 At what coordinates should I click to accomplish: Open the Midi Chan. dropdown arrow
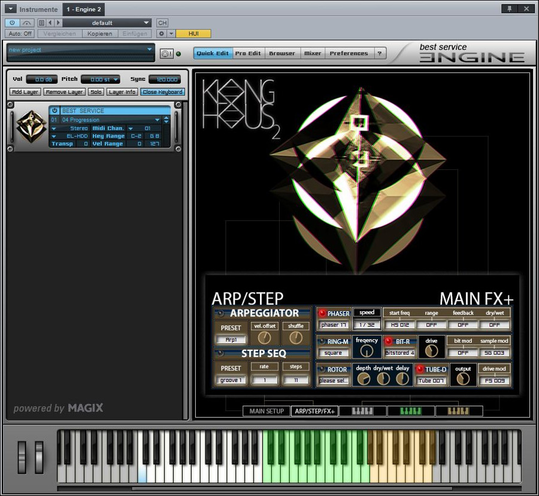(131, 129)
